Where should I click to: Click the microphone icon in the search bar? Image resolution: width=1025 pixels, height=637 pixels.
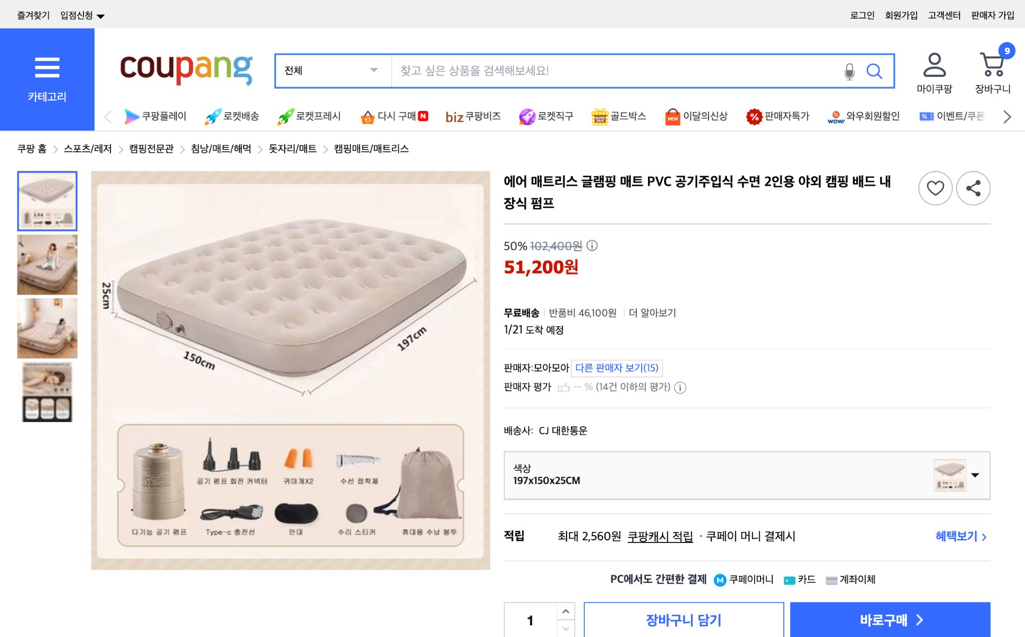tap(849, 71)
